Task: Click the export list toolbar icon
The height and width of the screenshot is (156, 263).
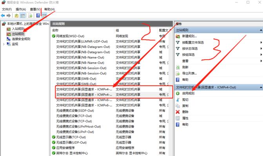Action: [30, 16]
